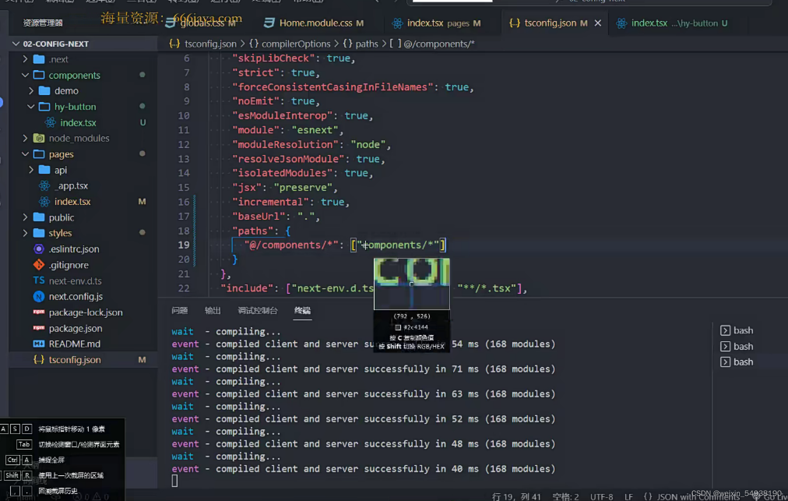Viewport: 788px width, 501px height.
Task: Select tsconfig.json in breadcrumb
Action: [x=210, y=44]
